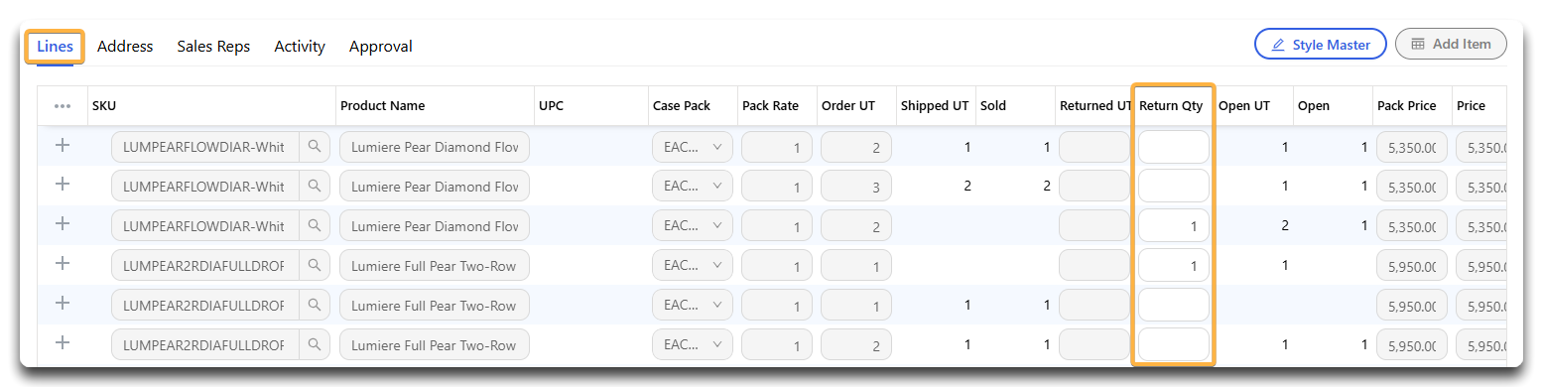Search SKU using first row magnifier icon
Screen dimensions: 1543x387
tap(315, 147)
